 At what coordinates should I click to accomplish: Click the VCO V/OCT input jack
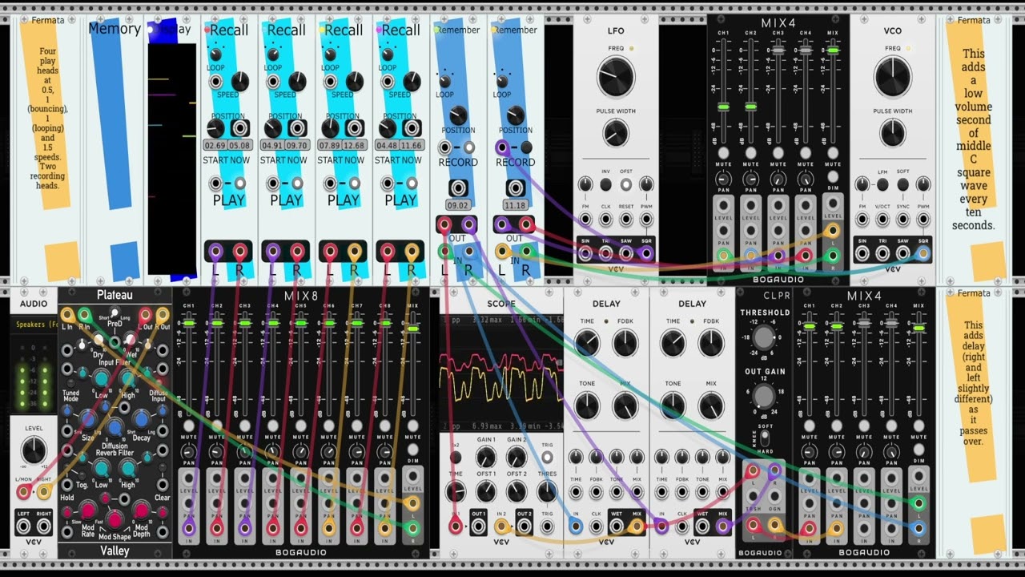pos(882,220)
